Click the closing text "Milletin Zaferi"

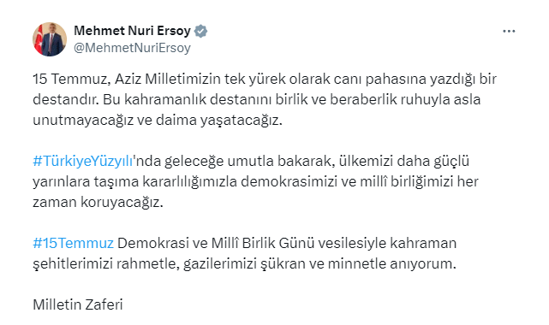click(78, 304)
